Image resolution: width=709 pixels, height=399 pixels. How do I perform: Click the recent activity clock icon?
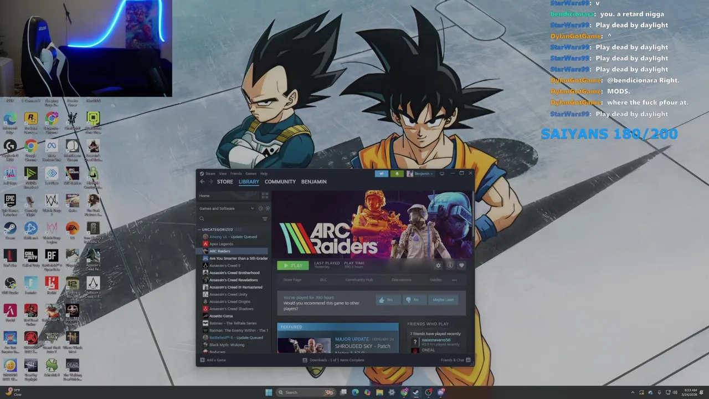260,208
